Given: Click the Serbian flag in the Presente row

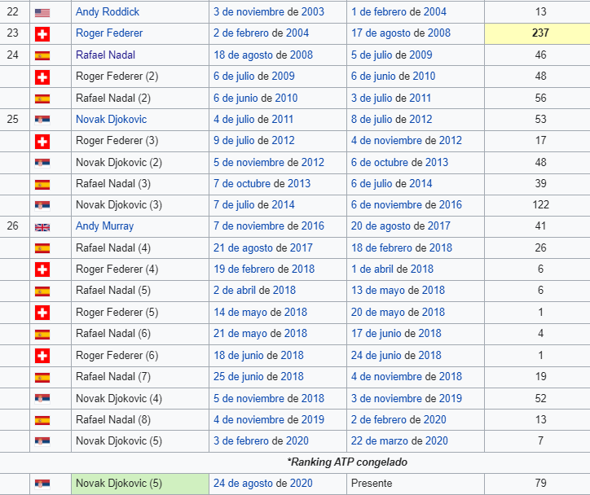Looking at the screenshot, I should pos(42,484).
